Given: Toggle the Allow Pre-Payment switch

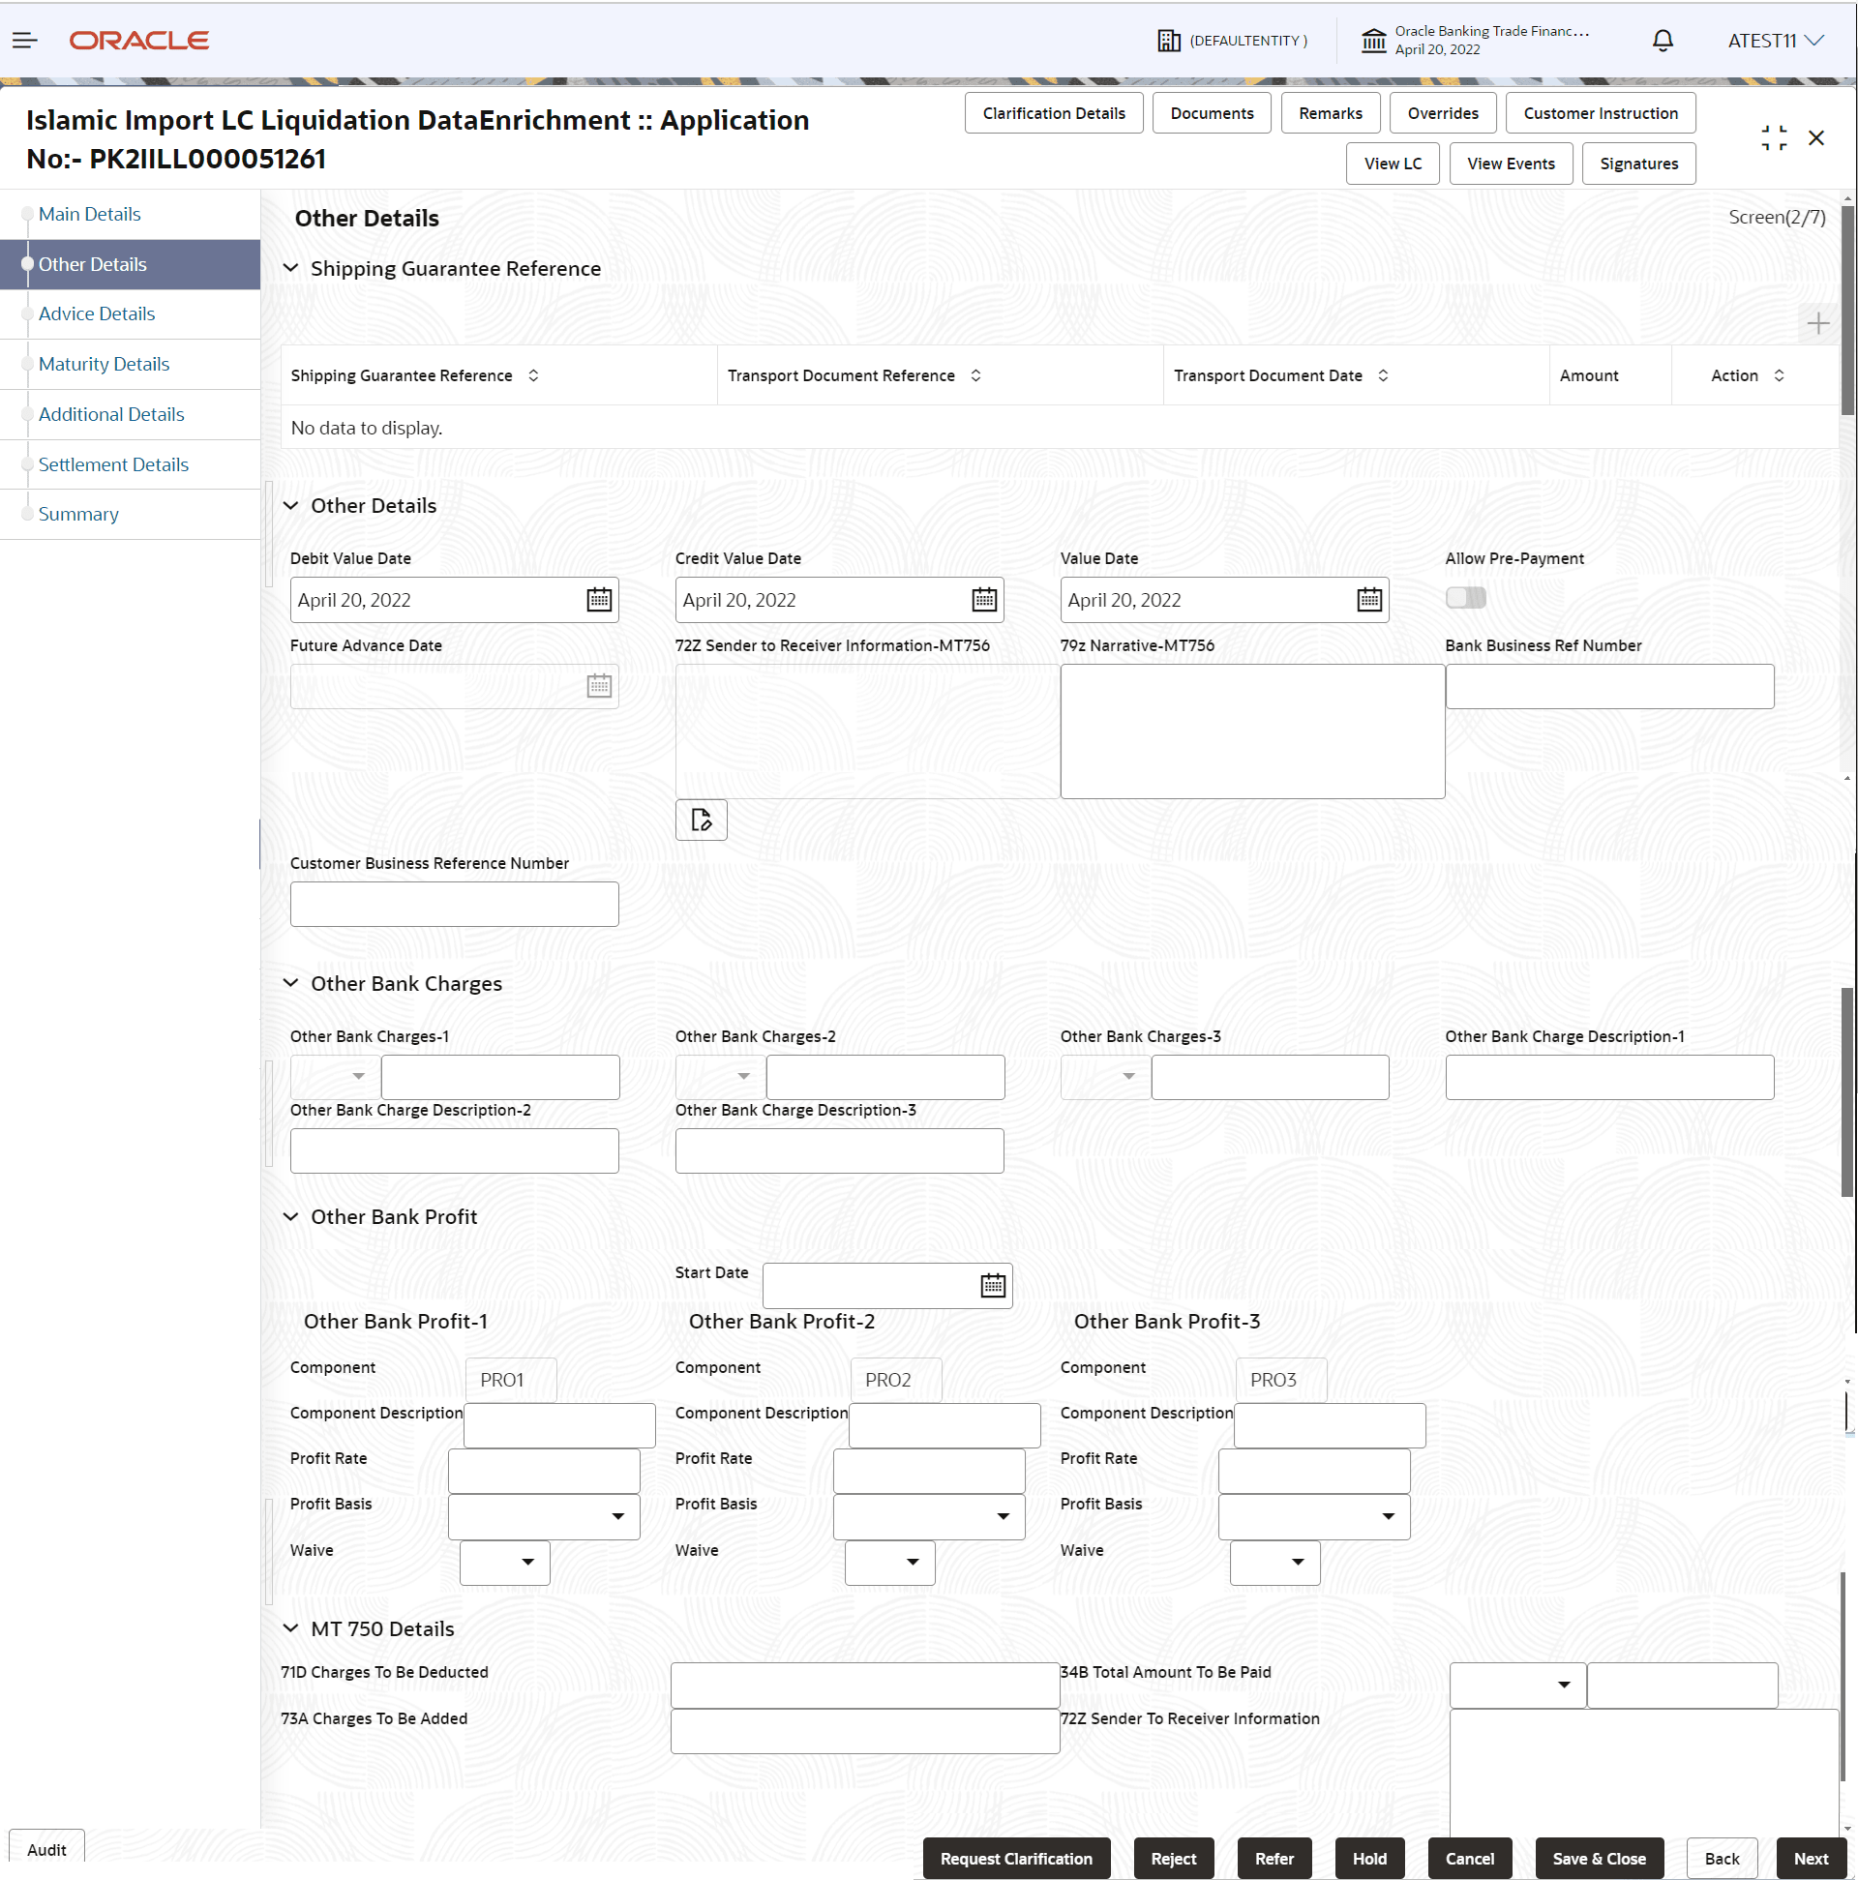Looking at the screenshot, I should [1465, 597].
